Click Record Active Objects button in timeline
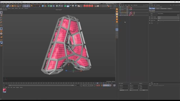Viewport: 180px width, 101px height. point(97,85)
